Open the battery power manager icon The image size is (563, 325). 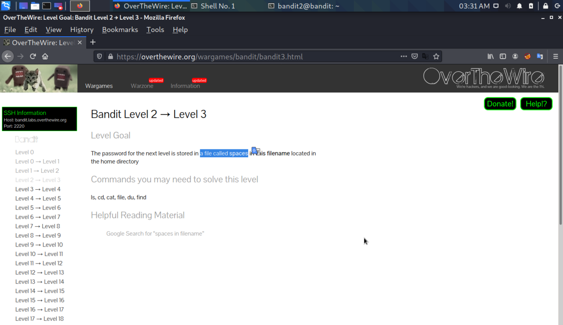click(x=531, y=6)
